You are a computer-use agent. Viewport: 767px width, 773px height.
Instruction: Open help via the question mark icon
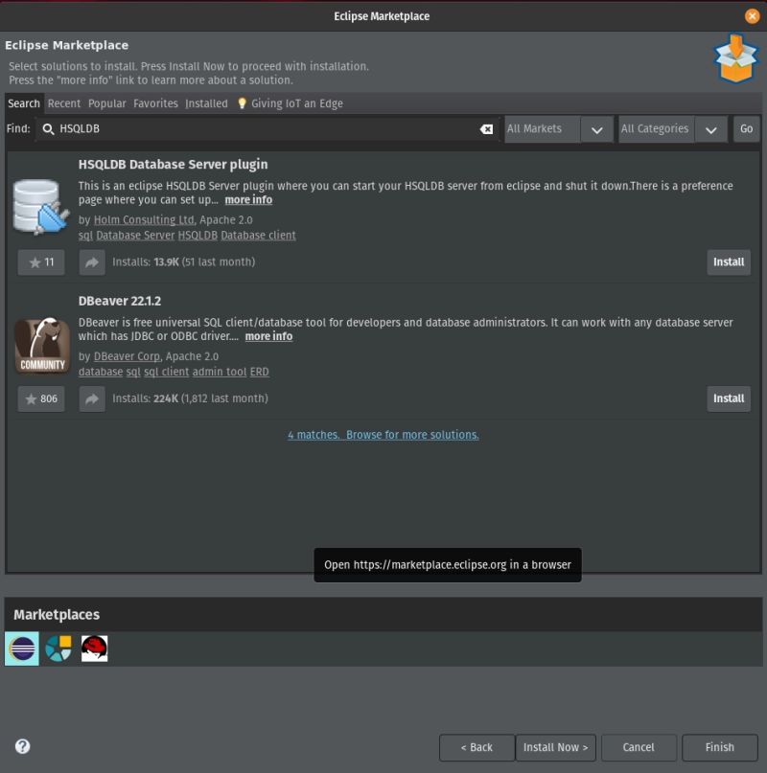pos(21,747)
